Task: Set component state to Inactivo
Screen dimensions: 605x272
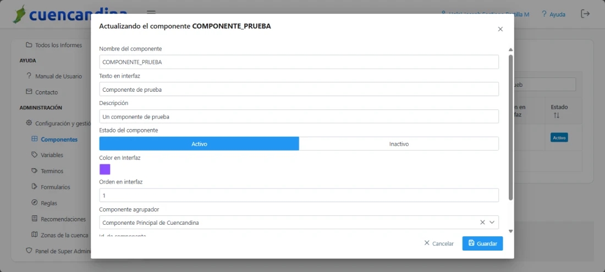Action: [399, 144]
